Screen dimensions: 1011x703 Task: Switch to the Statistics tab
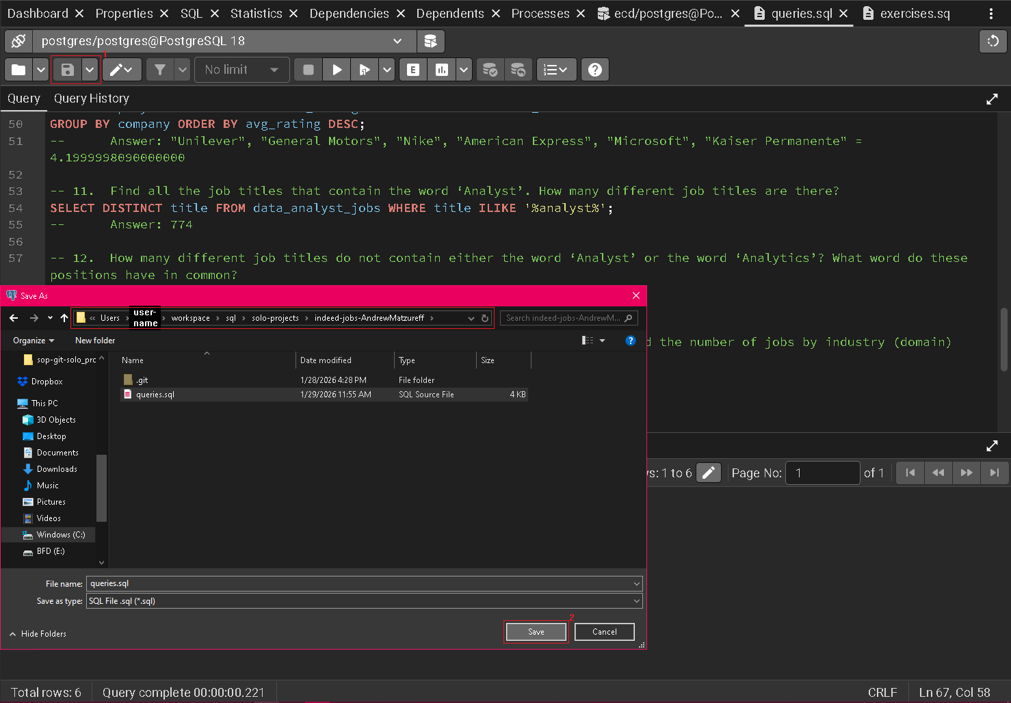click(x=256, y=14)
